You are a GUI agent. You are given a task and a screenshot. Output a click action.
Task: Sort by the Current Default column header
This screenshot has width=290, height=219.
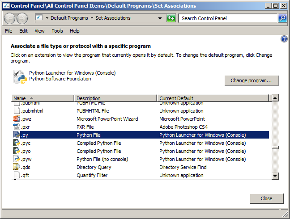(213, 98)
